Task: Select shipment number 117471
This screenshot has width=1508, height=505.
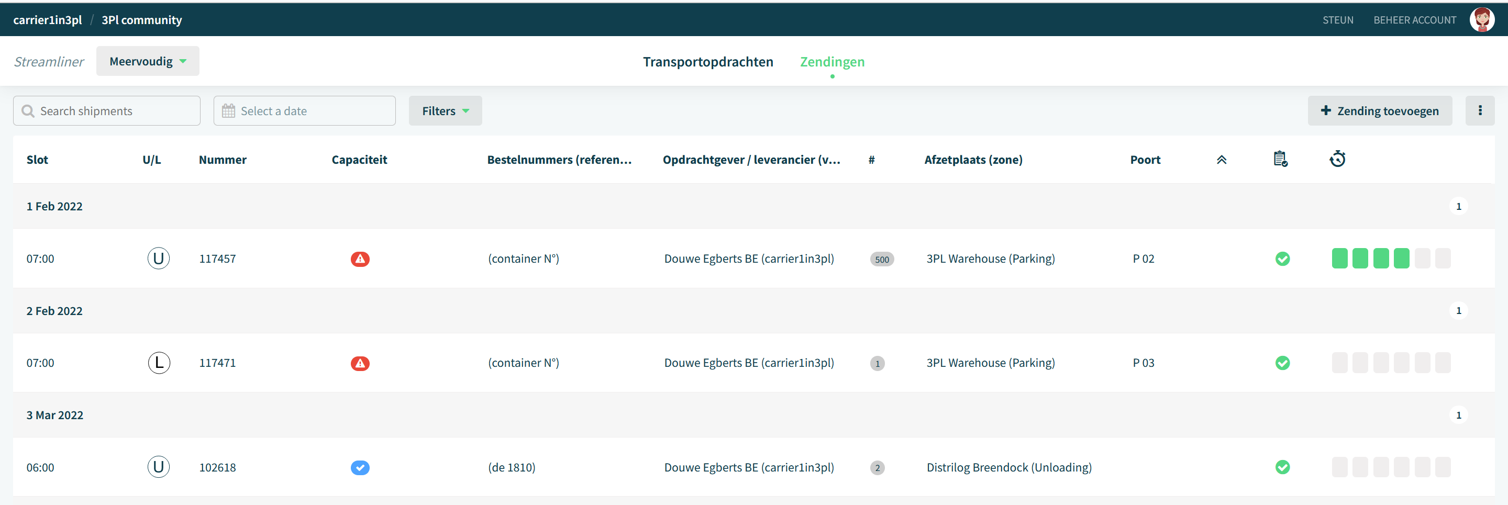Action: click(217, 363)
